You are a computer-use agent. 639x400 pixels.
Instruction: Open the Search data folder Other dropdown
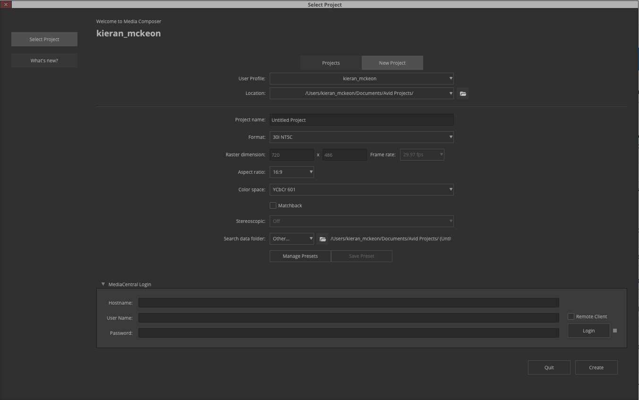click(292, 238)
